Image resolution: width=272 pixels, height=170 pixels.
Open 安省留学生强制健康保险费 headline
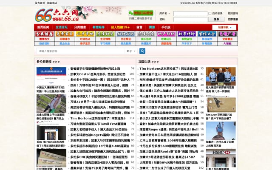point(95,68)
